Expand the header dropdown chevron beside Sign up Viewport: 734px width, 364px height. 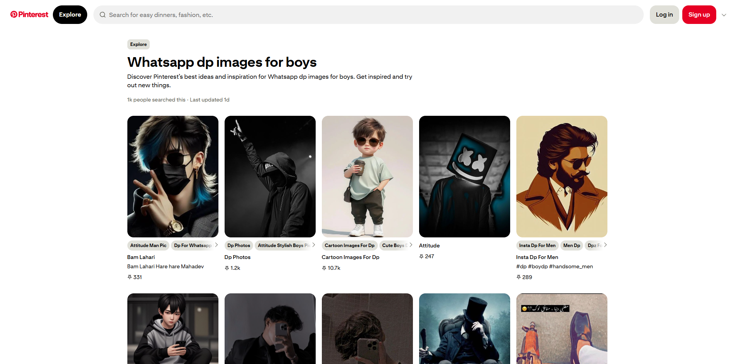point(724,15)
